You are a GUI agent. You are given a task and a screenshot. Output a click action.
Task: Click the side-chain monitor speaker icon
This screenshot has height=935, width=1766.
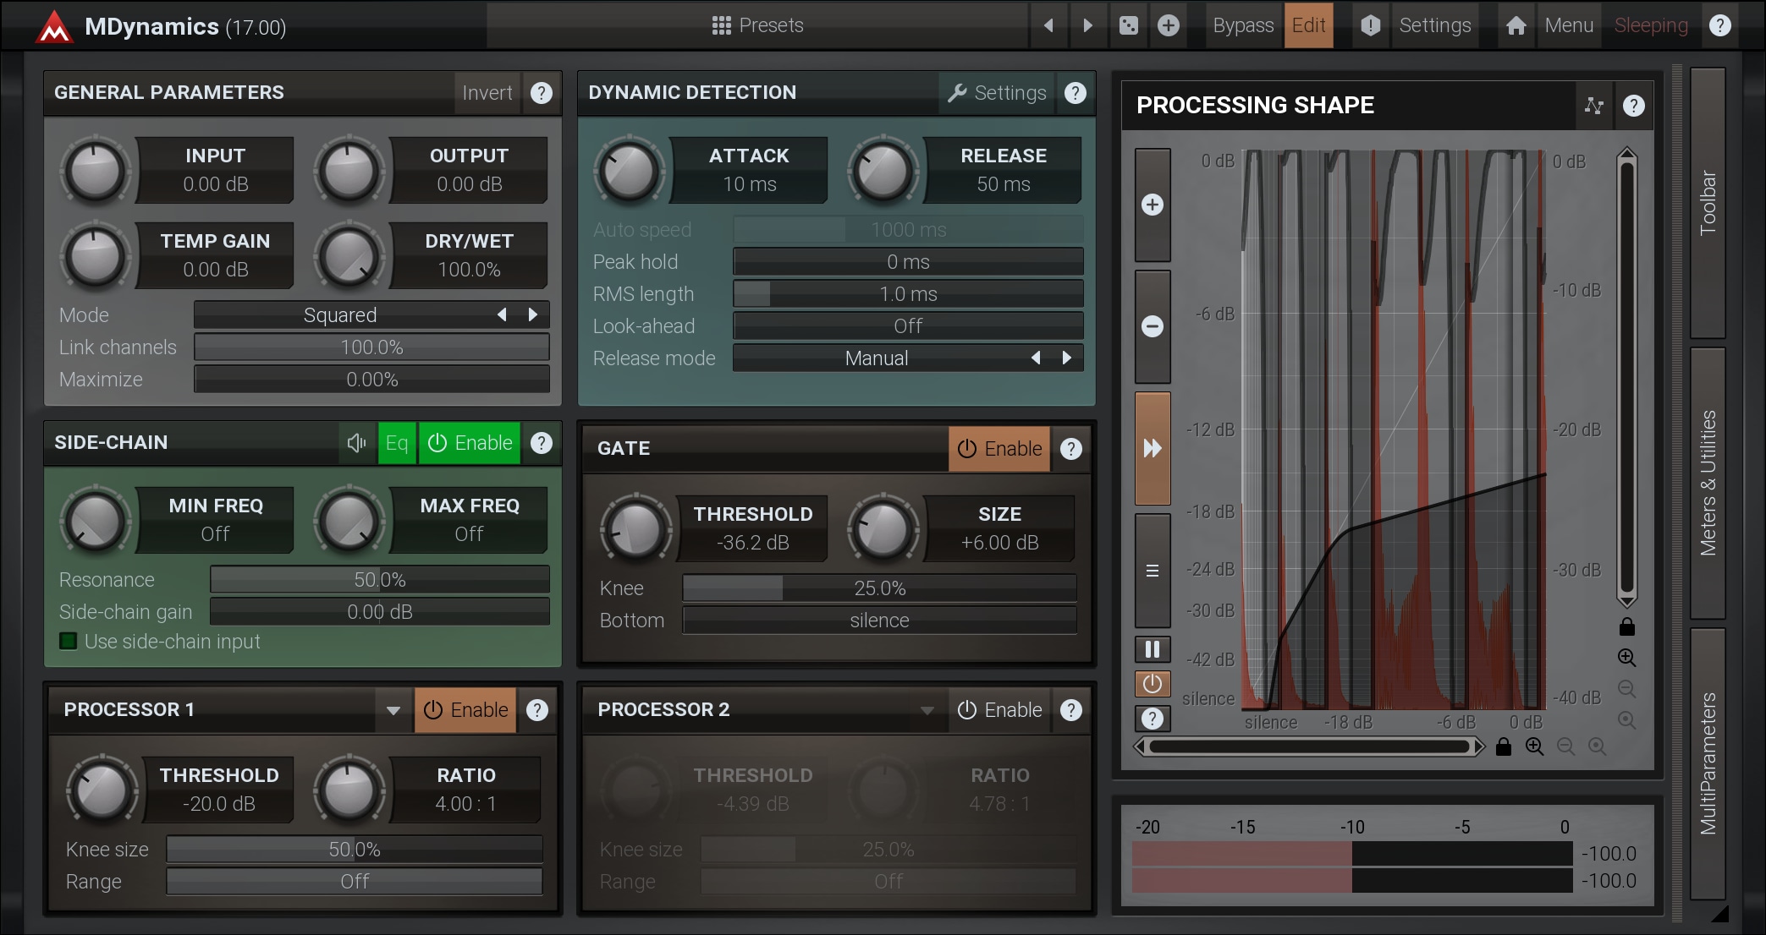(x=356, y=443)
